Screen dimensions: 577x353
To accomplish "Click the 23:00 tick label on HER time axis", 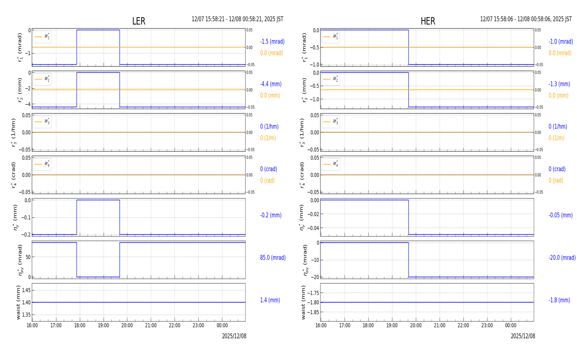I will (487, 326).
